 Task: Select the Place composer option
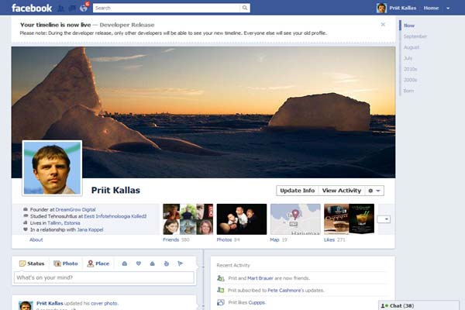(x=98, y=263)
